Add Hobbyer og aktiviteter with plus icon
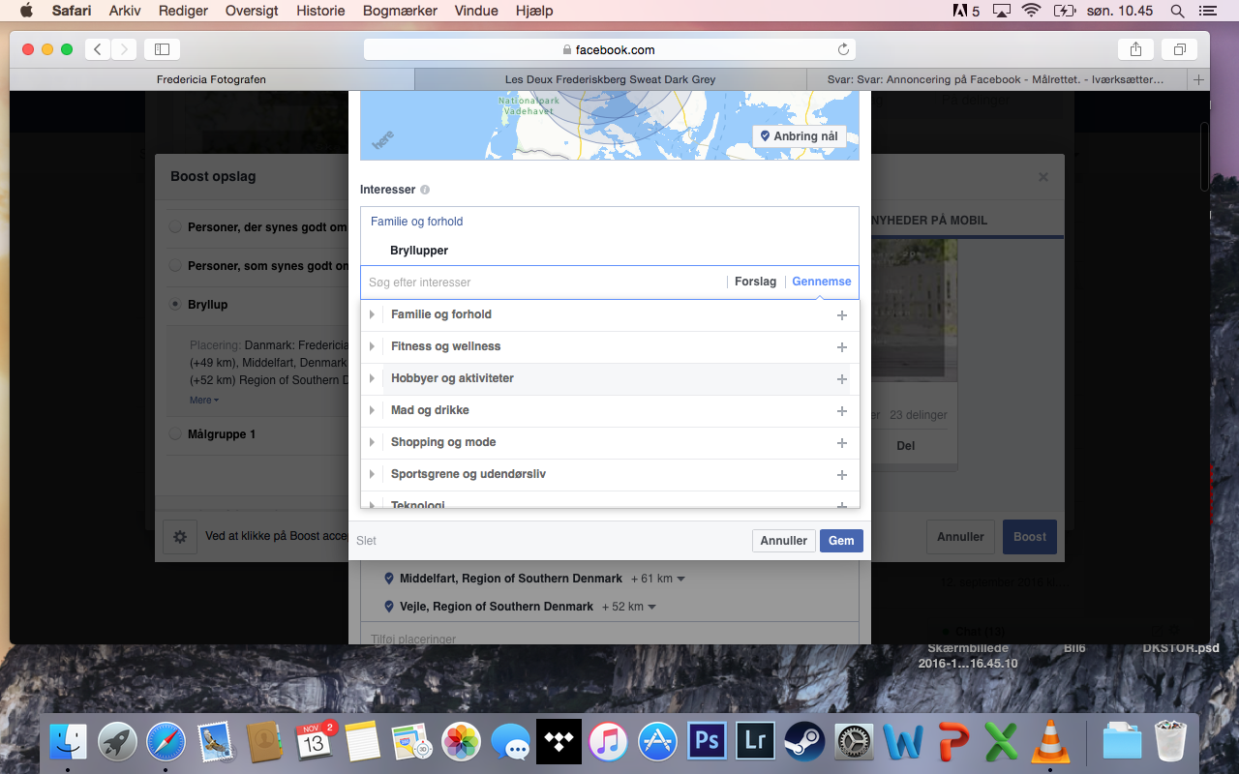The width and height of the screenshot is (1239, 774). click(x=842, y=379)
